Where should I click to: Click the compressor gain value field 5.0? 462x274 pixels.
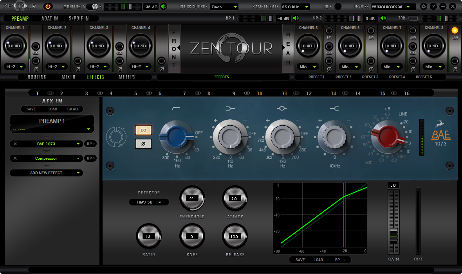(x=393, y=185)
